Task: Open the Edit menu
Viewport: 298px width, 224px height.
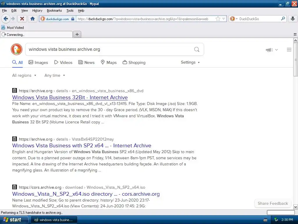Action: point(14,10)
